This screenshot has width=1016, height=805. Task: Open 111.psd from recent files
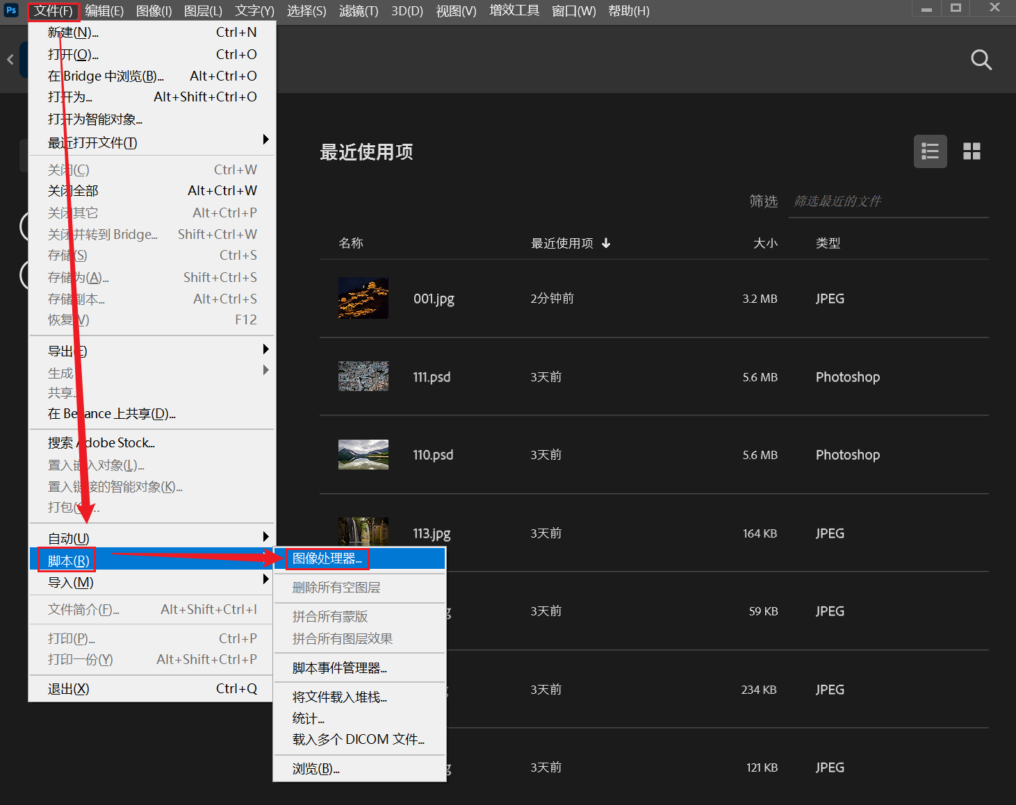[x=431, y=376]
